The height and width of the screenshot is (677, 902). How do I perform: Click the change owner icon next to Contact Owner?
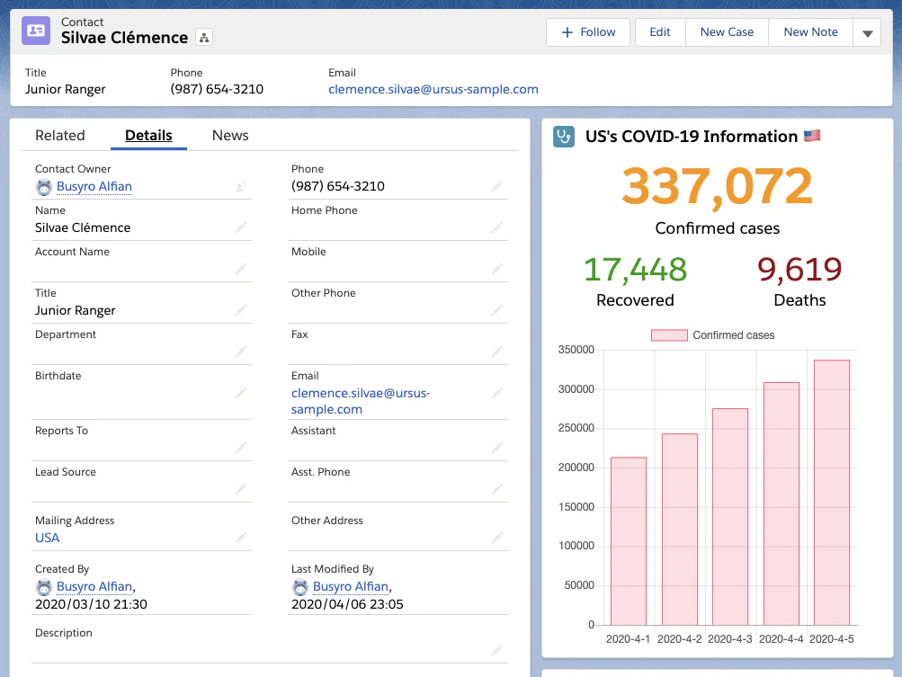click(x=241, y=186)
